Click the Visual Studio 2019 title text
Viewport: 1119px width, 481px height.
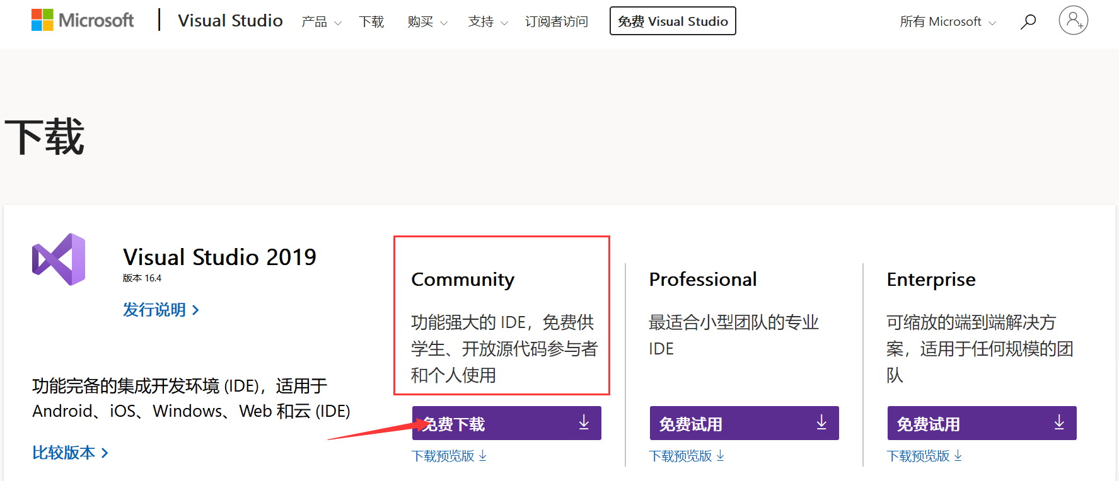coord(219,257)
